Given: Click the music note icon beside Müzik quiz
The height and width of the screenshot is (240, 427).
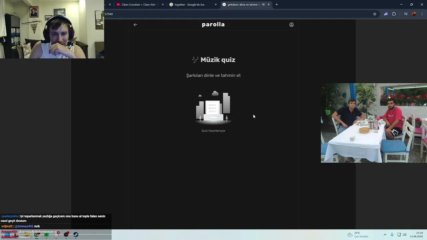Looking at the screenshot, I should (x=195, y=60).
